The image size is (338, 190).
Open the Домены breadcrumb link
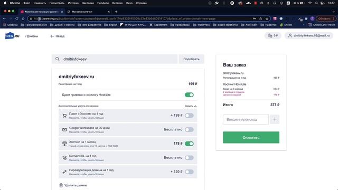pyautogui.click(x=32, y=36)
